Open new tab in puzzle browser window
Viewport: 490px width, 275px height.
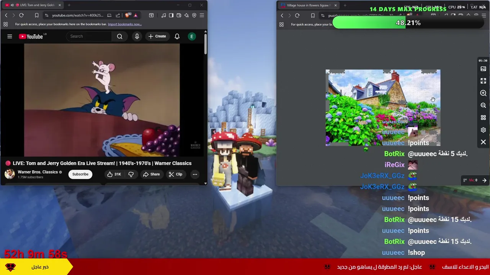[345, 5]
